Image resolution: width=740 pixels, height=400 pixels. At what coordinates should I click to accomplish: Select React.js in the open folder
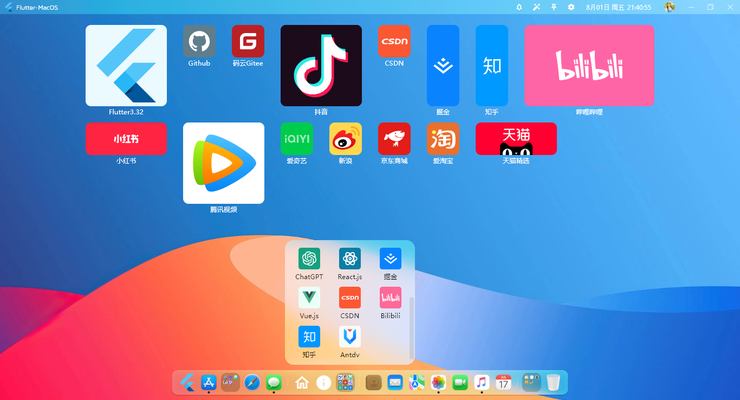point(349,259)
